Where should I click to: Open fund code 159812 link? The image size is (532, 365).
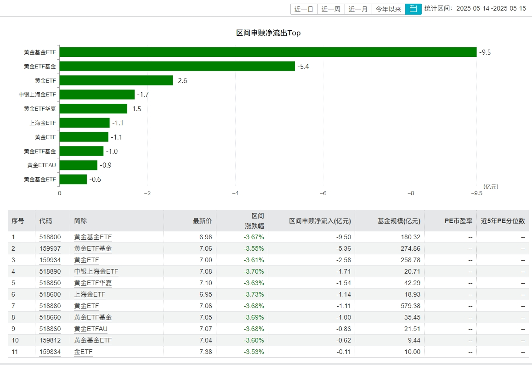click(x=50, y=340)
